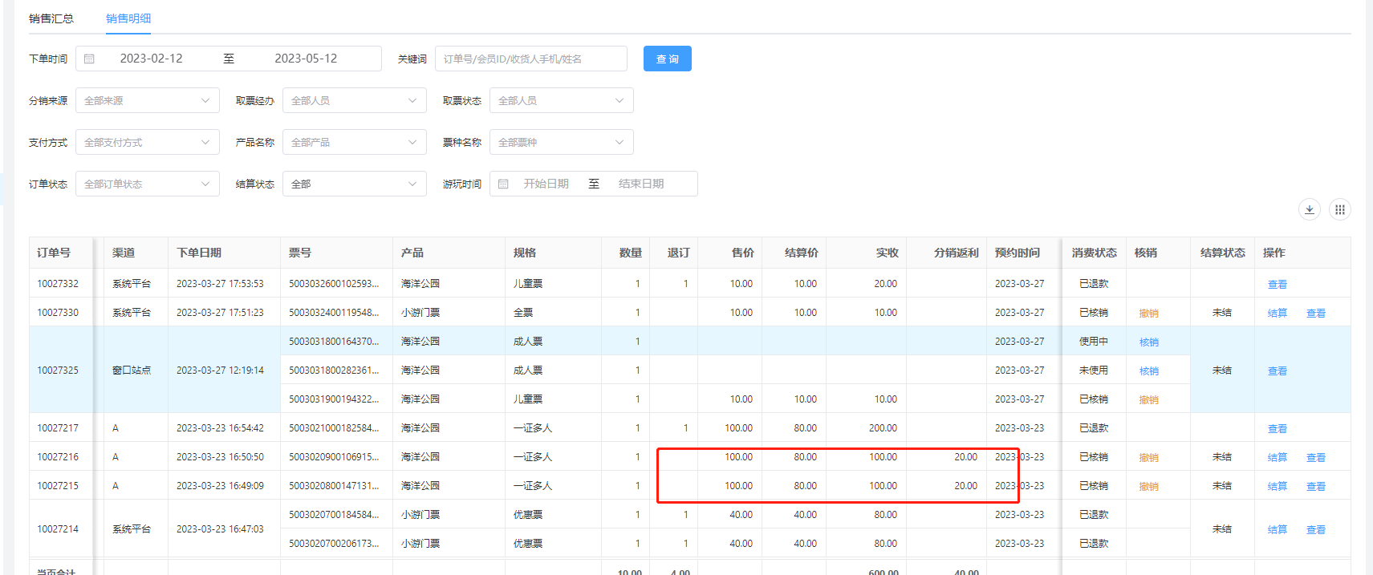Open the 取票经办 dropdown
Image resolution: width=1373 pixels, height=575 pixels.
354,100
